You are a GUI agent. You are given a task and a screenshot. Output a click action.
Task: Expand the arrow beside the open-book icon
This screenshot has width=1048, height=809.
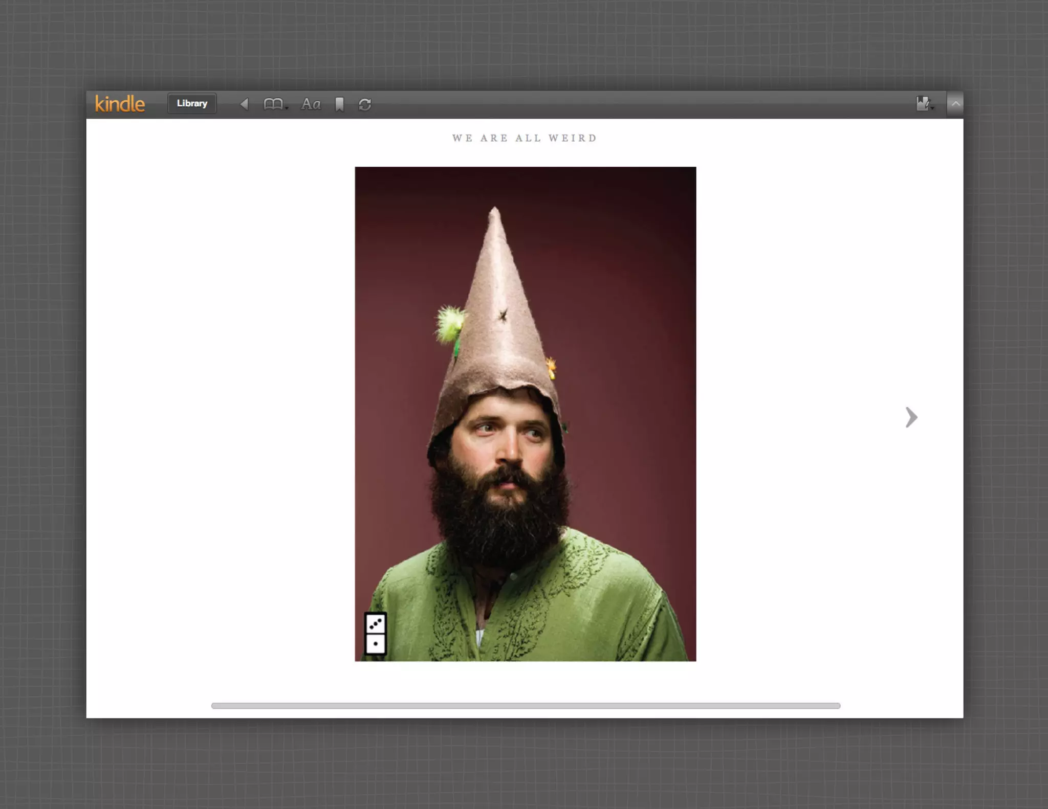click(x=287, y=107)
